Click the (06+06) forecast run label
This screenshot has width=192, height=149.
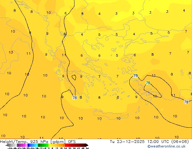coord(180,142)
